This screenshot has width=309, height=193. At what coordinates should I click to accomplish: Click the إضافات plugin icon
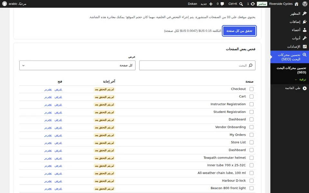(x=305, y=22)
